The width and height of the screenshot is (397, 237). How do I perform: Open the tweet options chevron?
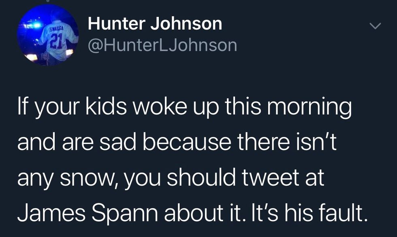coord(376,27)
